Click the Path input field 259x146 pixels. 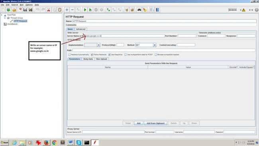point(164,50)
